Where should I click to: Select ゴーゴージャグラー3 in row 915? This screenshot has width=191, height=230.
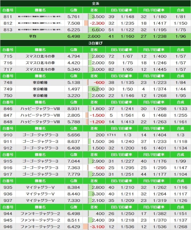click(40, 161)
